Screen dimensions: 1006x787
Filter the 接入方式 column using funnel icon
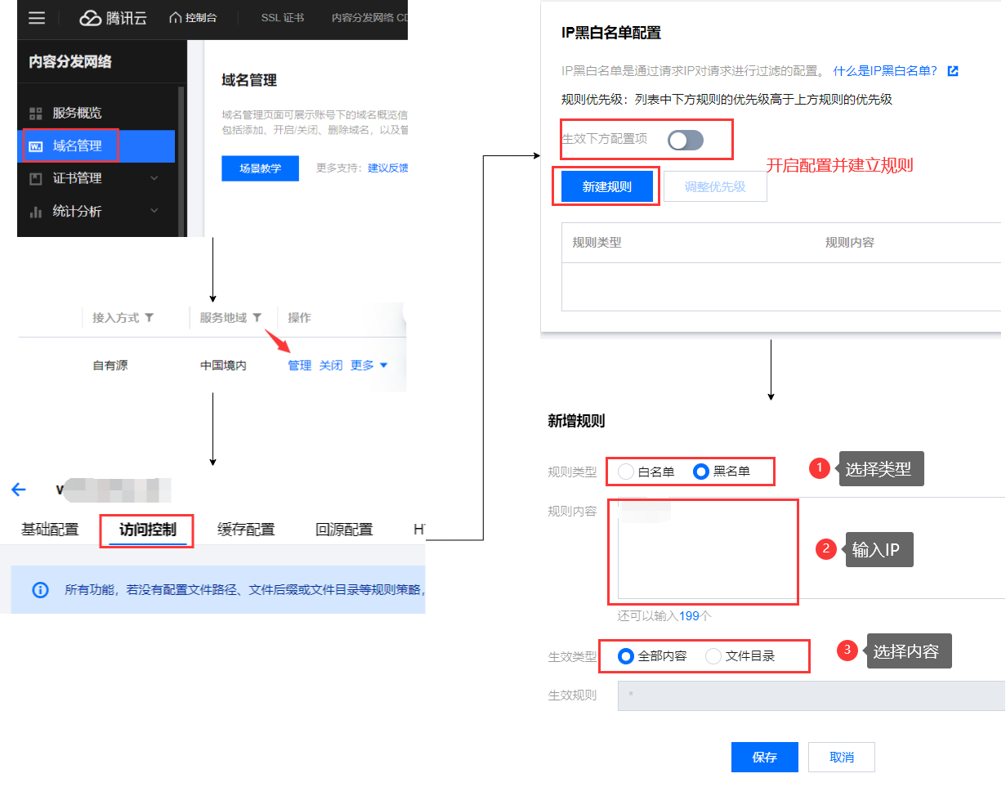pos(149,317)
